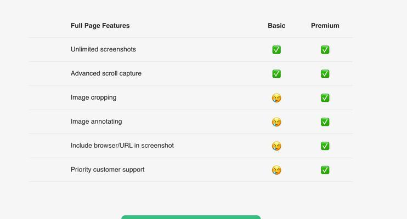Click the Unlimited screenshots feature label

coord(103,49)
